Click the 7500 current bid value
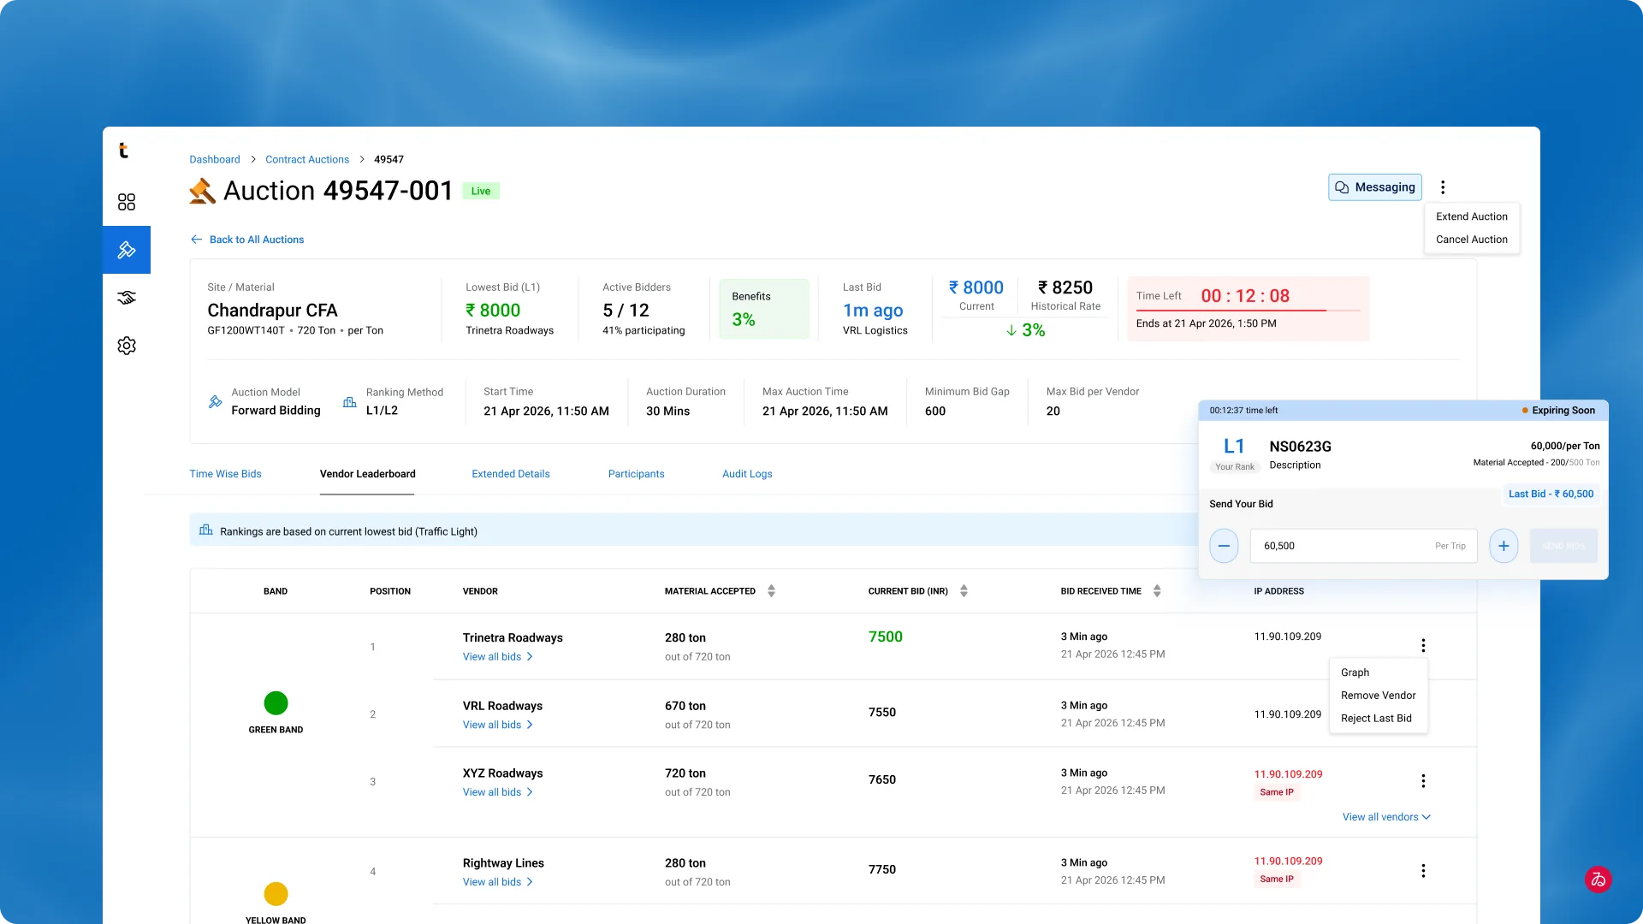Image resolution: width=1643 pixels, height=924 pixels. 886,637
